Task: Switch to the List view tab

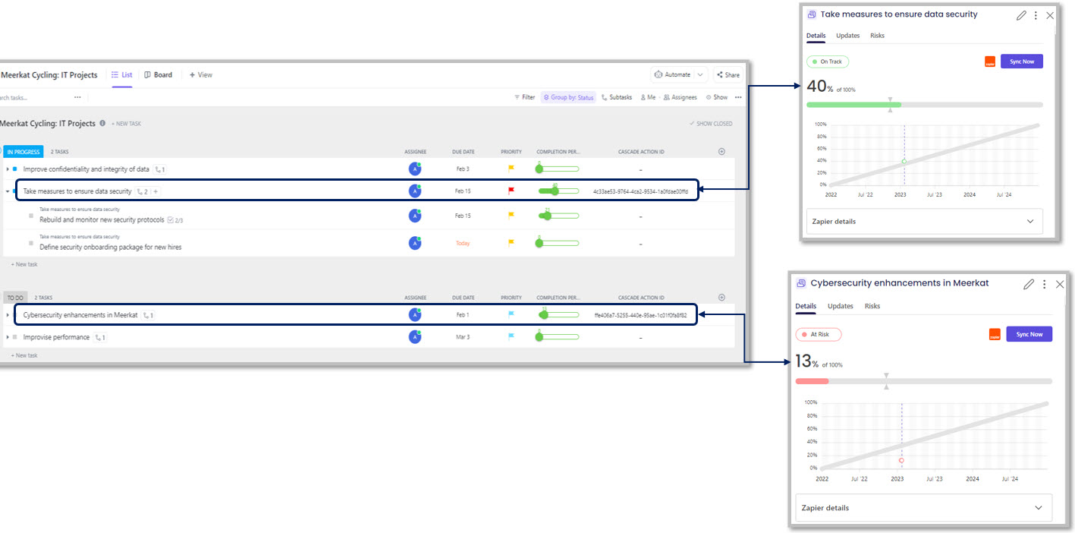Action: [122, 75]
